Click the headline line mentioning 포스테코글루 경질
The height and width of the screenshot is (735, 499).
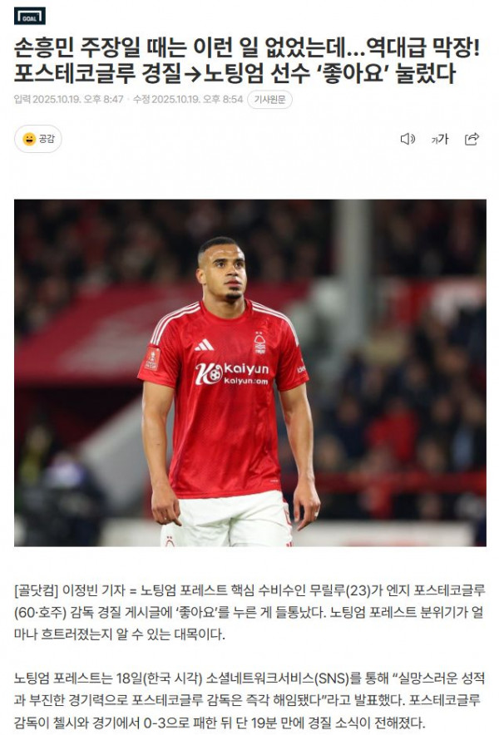pyautogui.click(x=235, y=72)
